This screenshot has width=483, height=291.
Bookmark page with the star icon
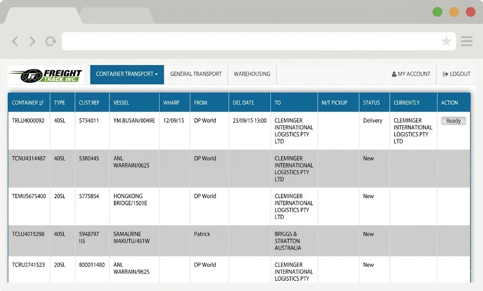pos(446,41)
